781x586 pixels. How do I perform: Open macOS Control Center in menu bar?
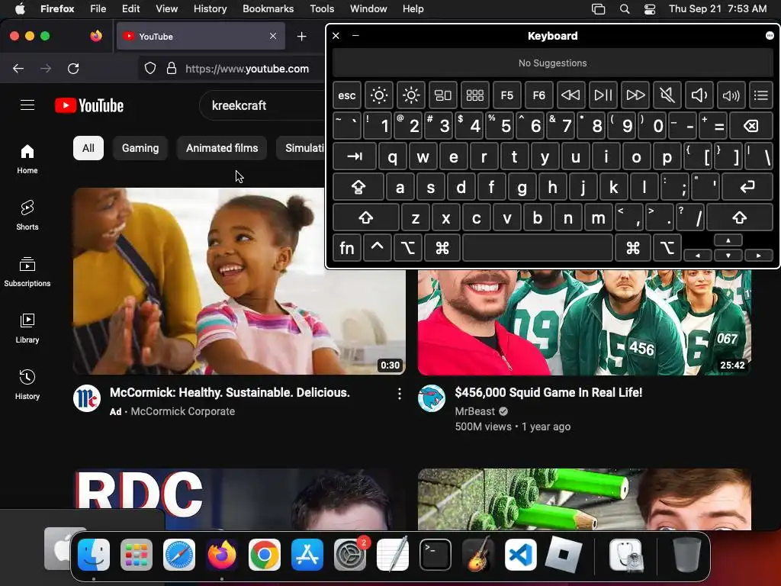(x=650, y=9)
